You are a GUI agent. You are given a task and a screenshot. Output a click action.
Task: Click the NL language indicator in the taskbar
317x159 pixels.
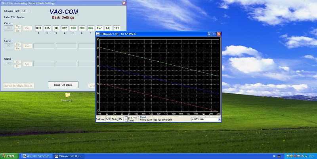point(274,156)
